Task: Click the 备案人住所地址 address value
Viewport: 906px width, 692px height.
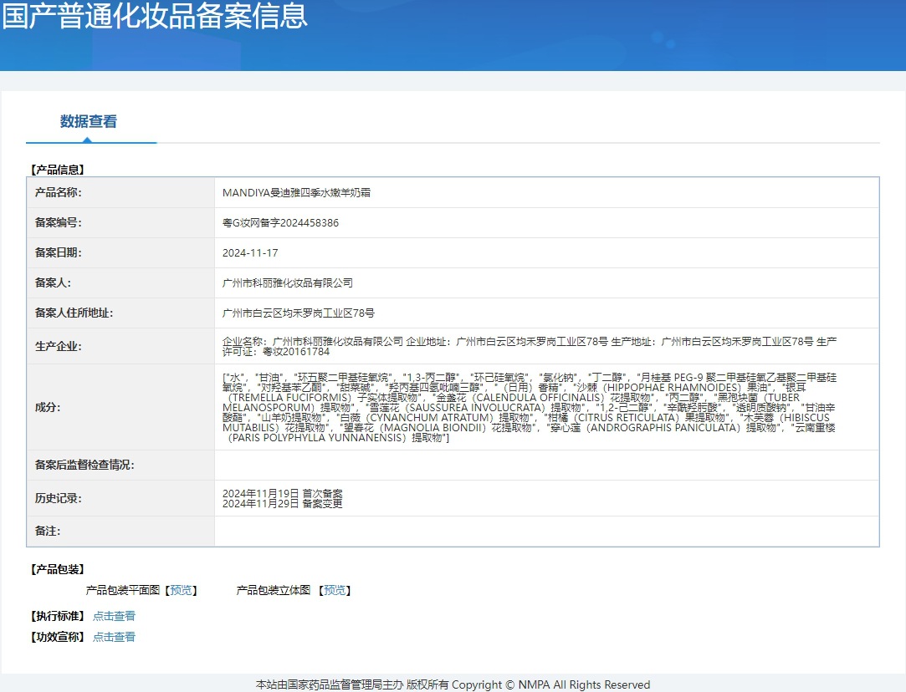Action: (299, 313)
